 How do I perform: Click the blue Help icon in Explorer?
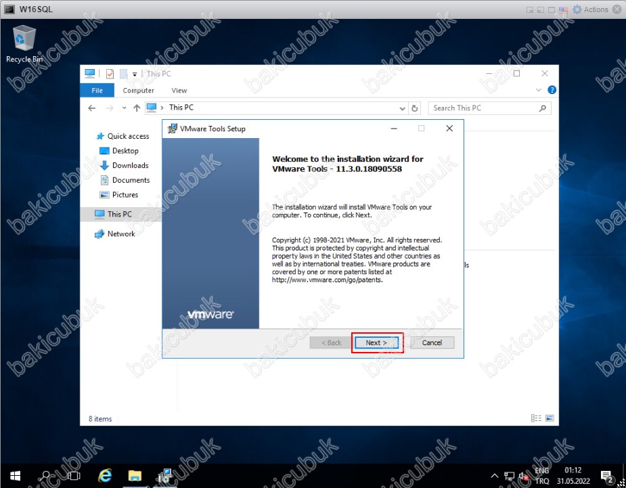tap(552, 90)
